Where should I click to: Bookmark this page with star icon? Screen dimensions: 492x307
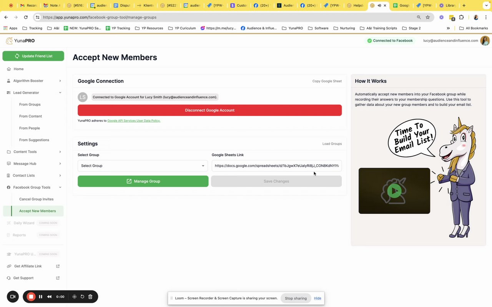[x=428, y=17]
